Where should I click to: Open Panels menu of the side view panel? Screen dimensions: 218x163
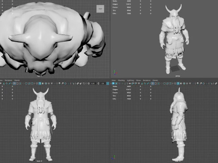(155, 80)
